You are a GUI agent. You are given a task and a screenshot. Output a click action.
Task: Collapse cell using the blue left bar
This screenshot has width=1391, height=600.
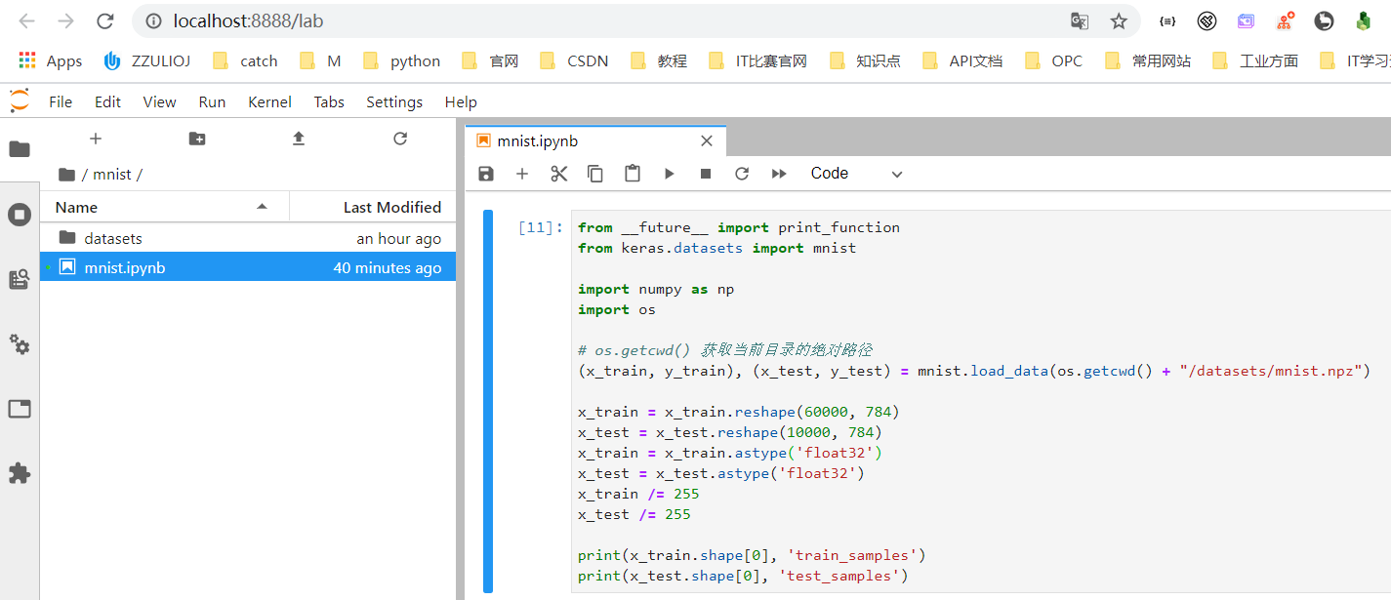click(x=488, y=401)
